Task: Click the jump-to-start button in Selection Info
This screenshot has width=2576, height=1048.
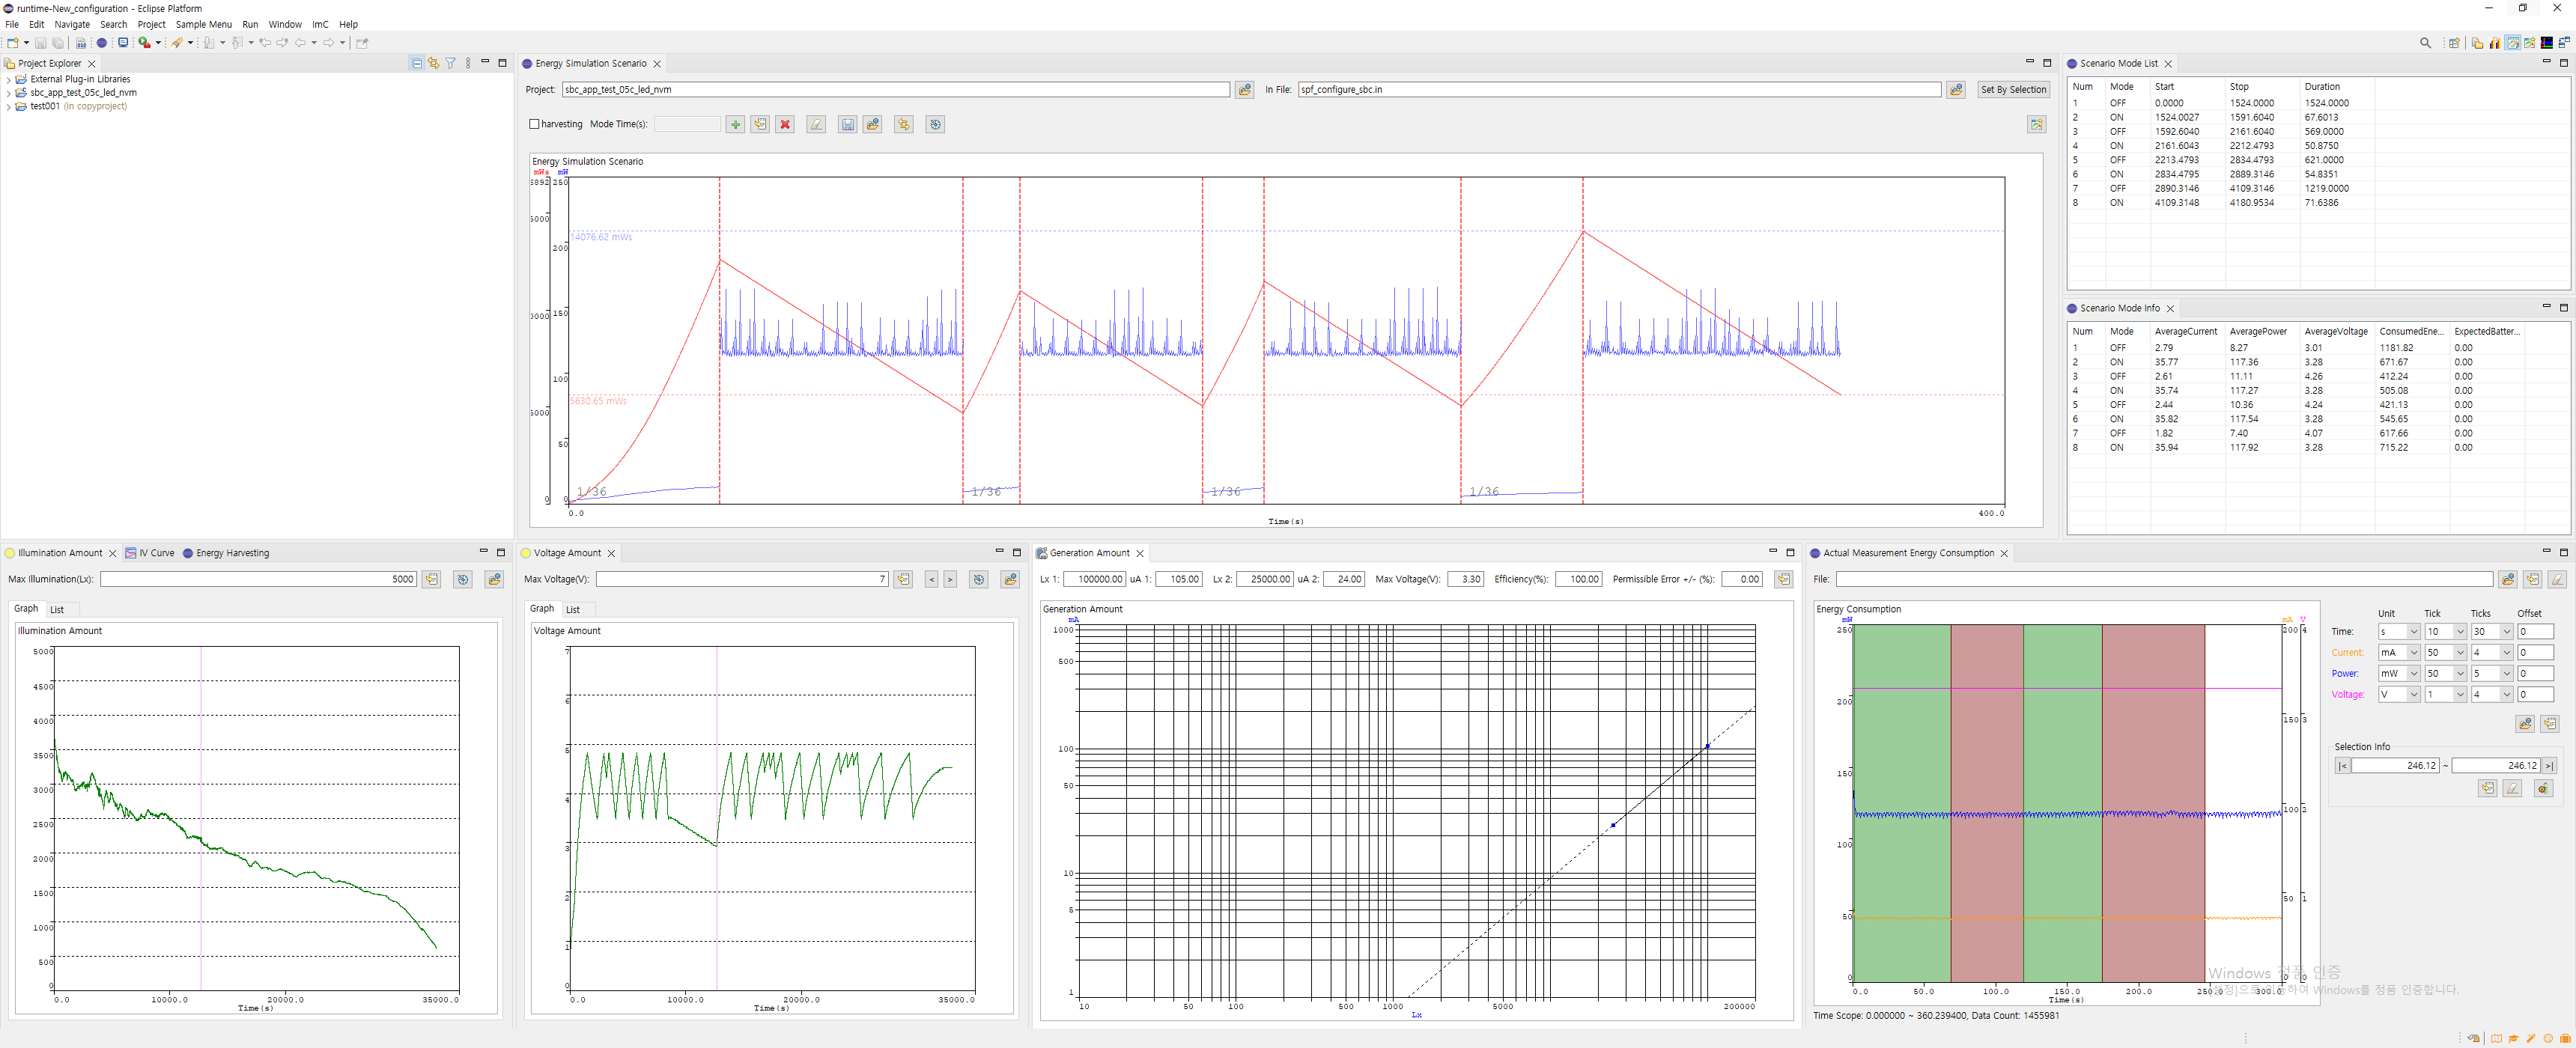Action: point(2342,766)
